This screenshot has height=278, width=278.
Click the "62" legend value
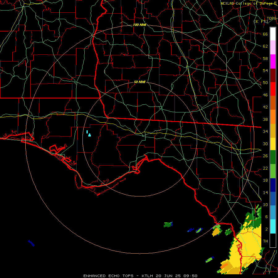click(265, 46)
